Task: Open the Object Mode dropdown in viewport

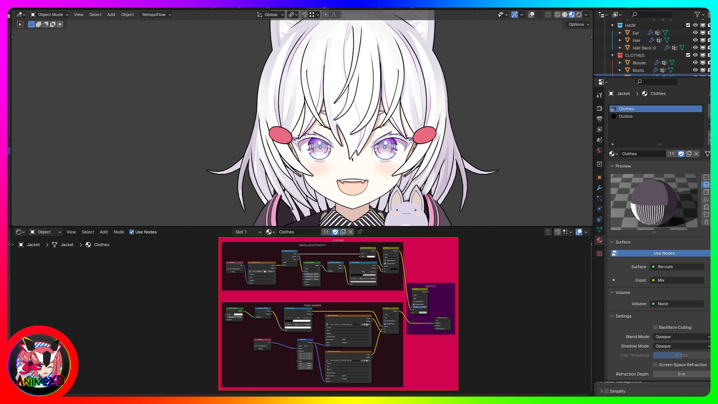Action: 49,15
